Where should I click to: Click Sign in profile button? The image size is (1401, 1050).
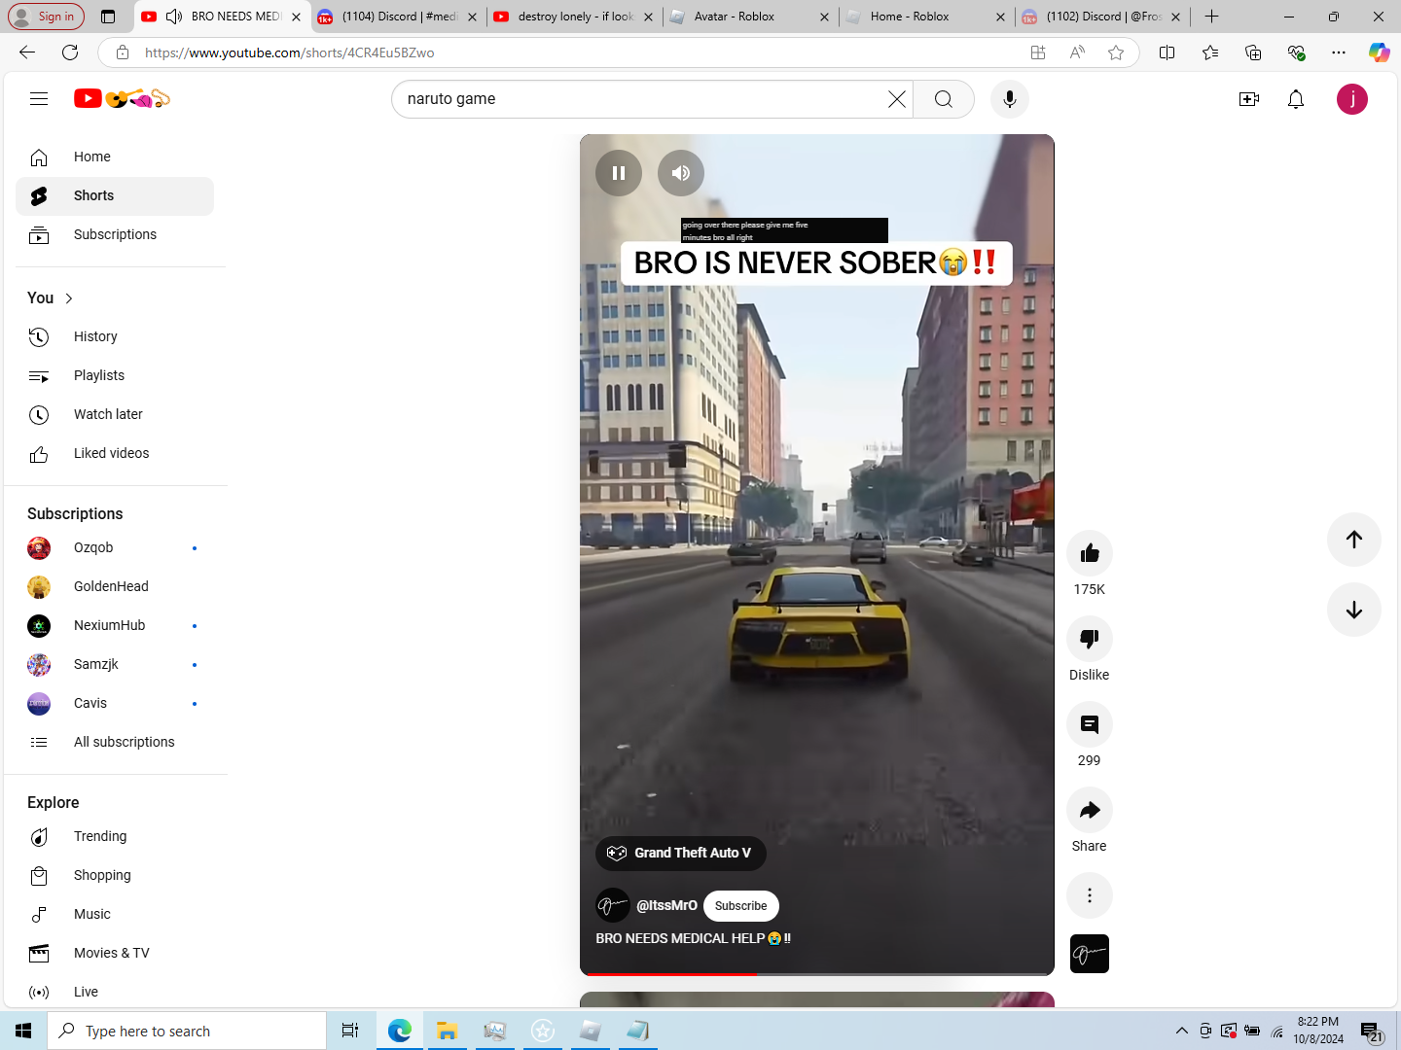point(47,17)
